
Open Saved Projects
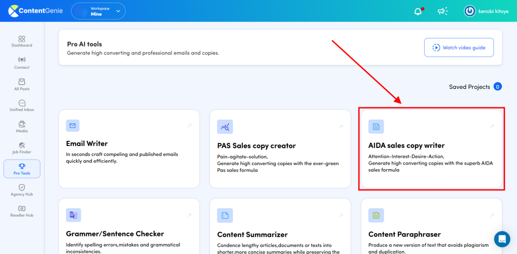click(469, 87)
